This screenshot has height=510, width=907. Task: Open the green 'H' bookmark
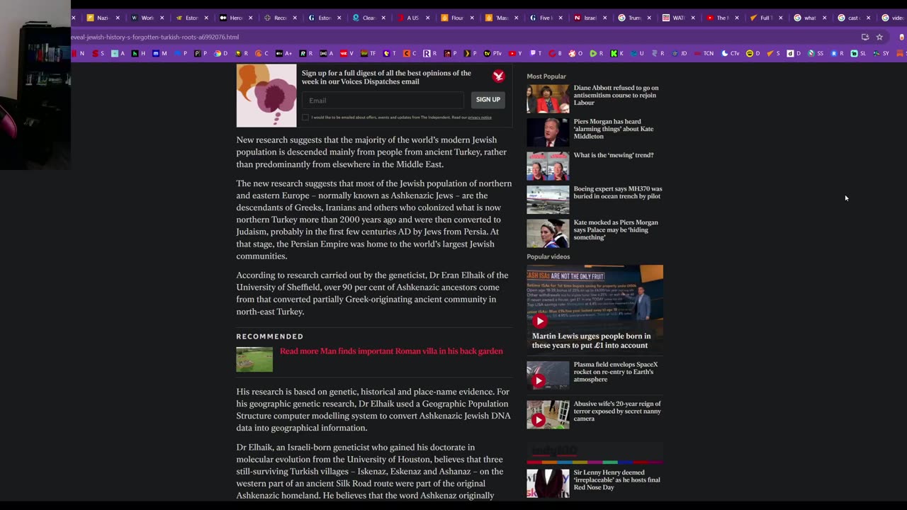(138, 53)
